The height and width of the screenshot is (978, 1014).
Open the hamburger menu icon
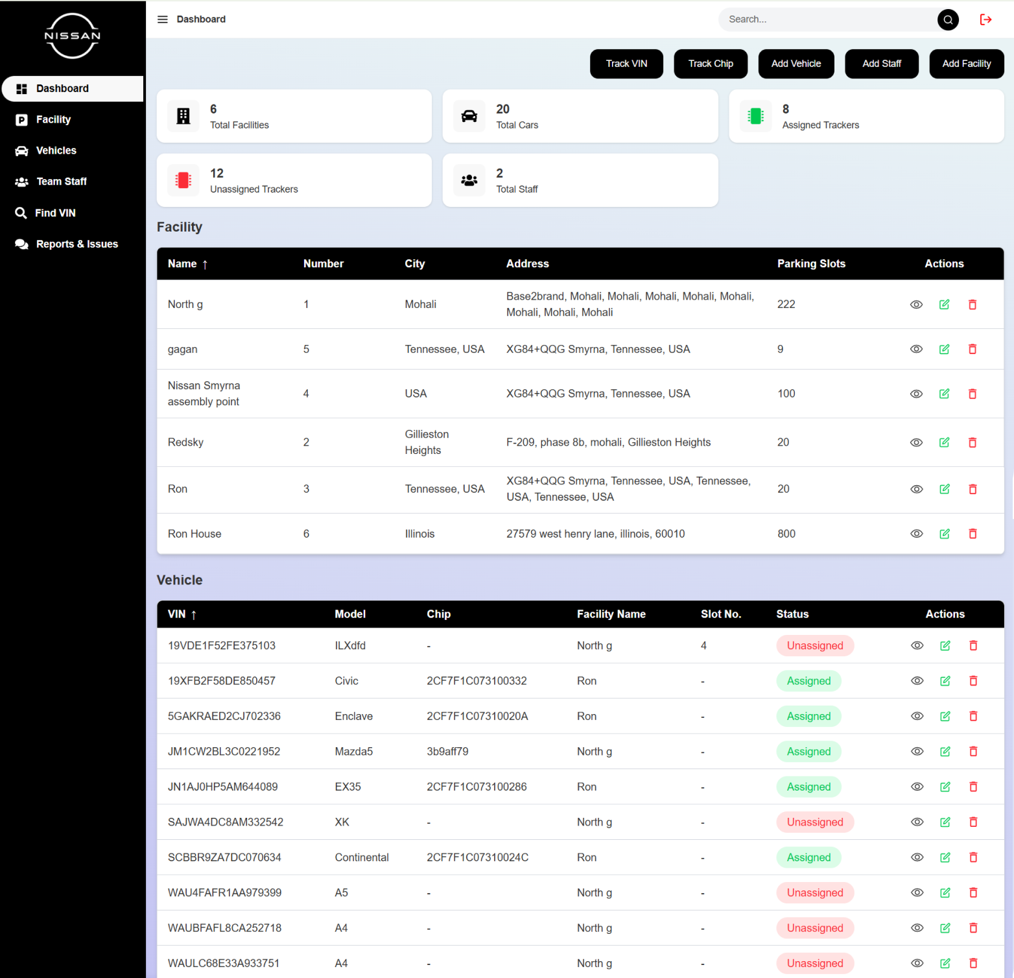pos(163,19)
